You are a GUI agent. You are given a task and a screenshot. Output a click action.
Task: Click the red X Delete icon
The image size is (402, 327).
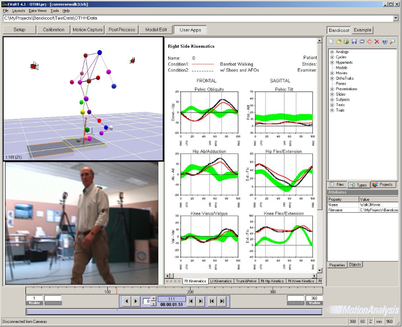(x=377, y=42)
